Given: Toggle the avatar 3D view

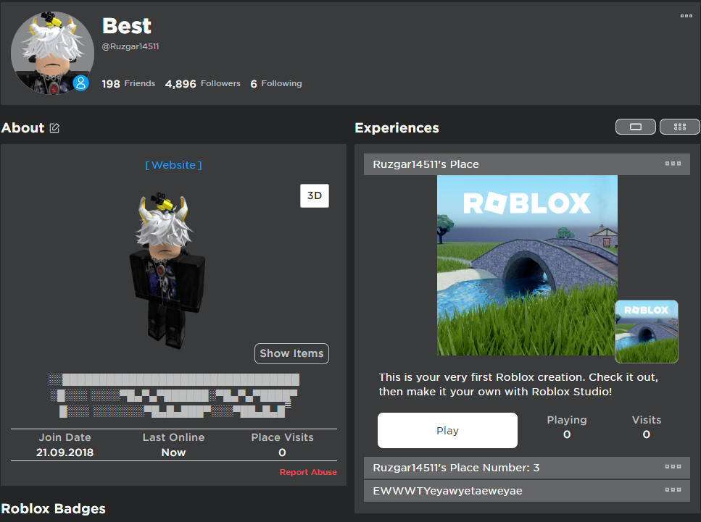Looking at the screenshot, I should coord(315,195).
